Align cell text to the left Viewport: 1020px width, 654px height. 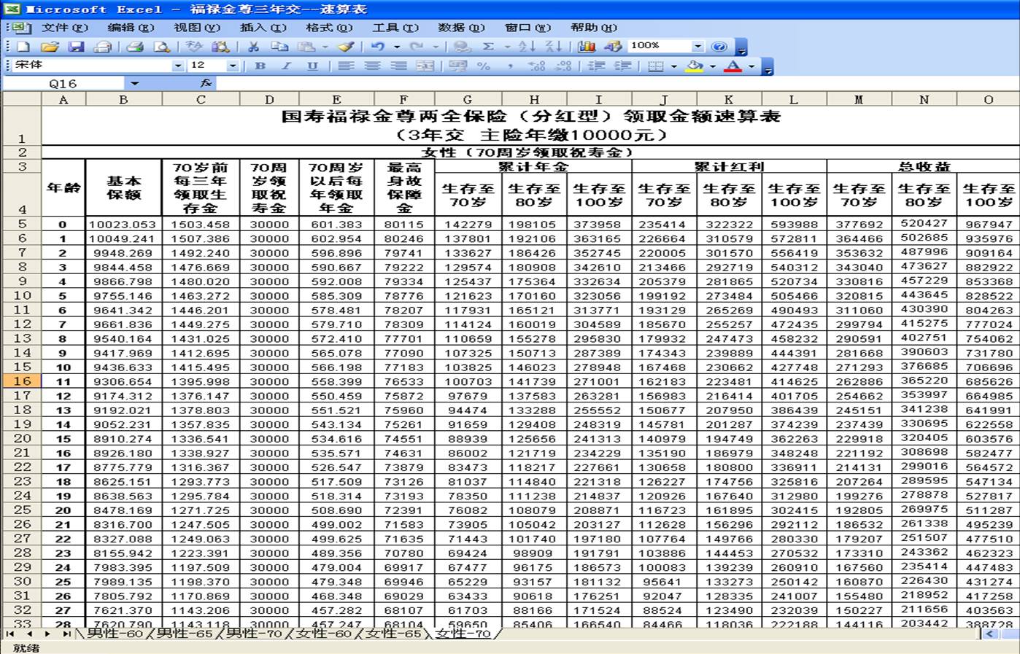tap(346, 66)
